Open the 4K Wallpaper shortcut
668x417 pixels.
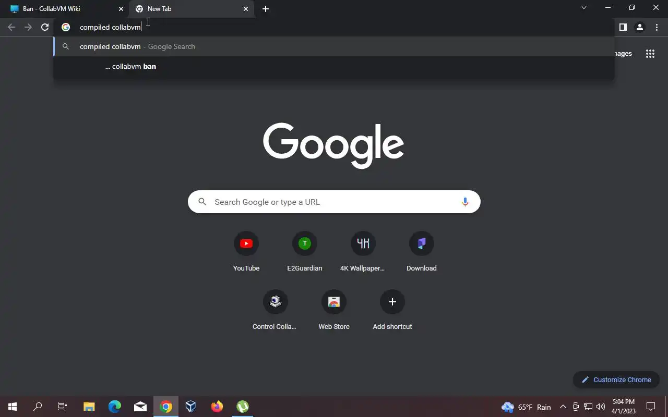pos(363,252)
